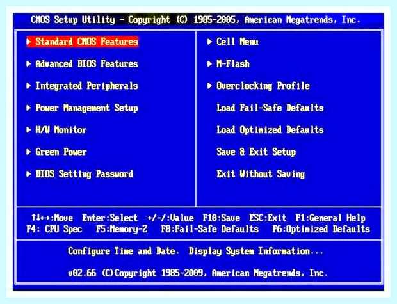Select Load Fail-Safe Defaults

coord(270,108)
